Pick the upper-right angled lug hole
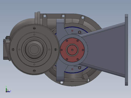This screenshot has width=131, height=98. [83, 18]
